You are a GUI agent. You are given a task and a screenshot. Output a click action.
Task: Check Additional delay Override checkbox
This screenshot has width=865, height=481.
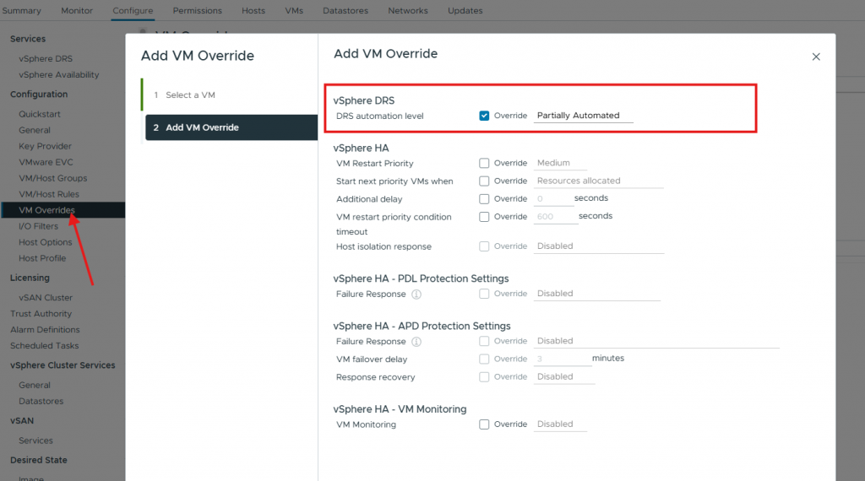point(484,199)
